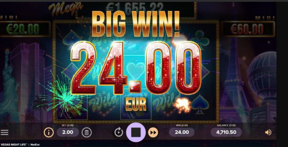Stop the spin with square button
Image resolution: width=288 pixels, height=147 pixels.
(x=136, y=132)
